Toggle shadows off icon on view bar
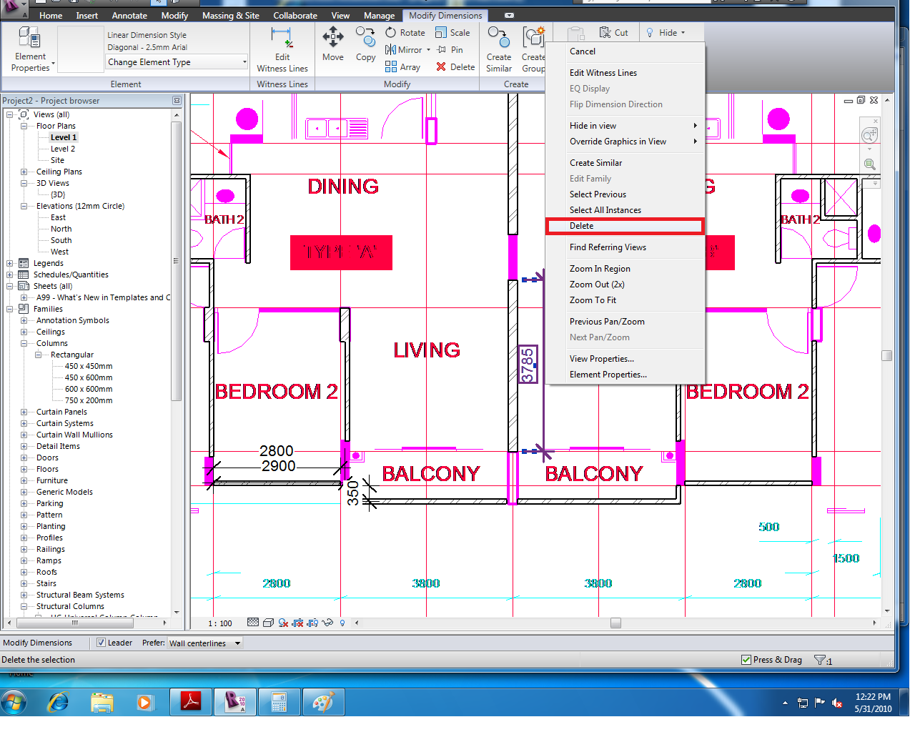The width and height of the screenshot is (915, 732). (282, 623)
